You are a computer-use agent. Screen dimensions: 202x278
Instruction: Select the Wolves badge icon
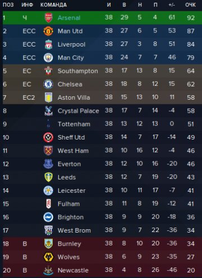coord(48,257)
